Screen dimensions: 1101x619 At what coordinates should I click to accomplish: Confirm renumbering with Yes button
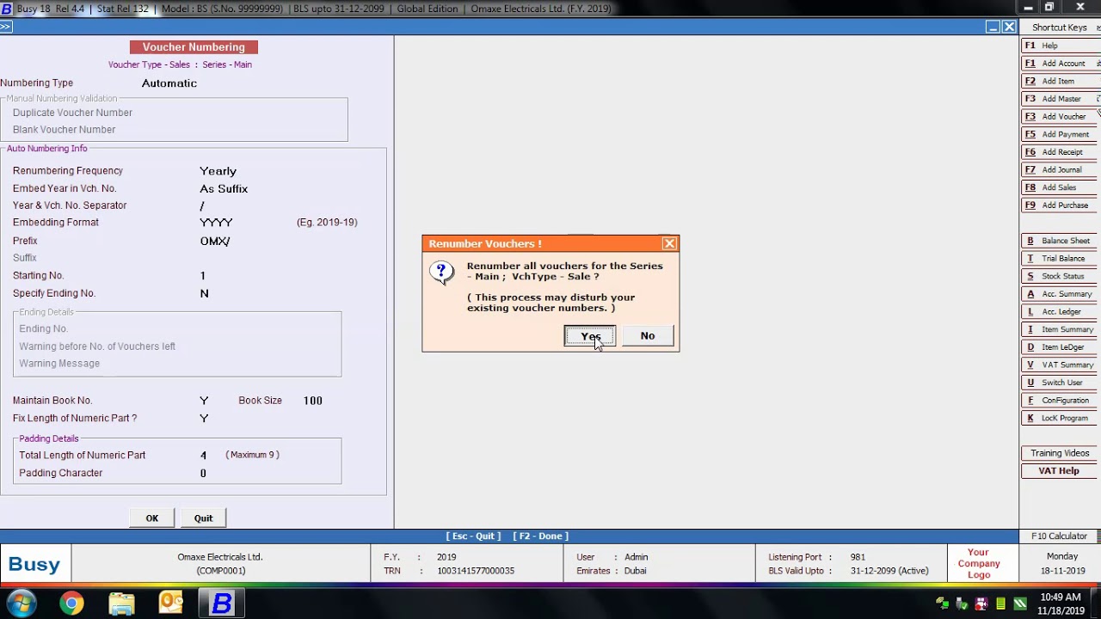[589, 335]
